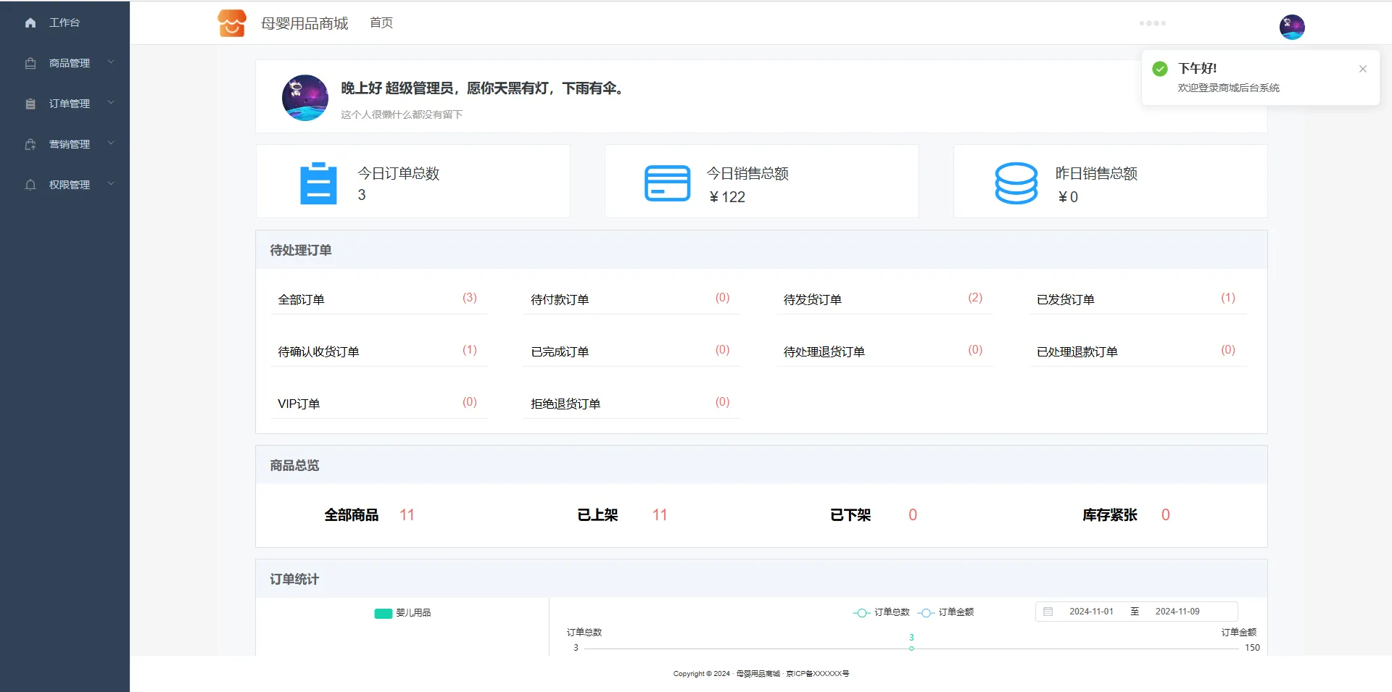
Task: Open the 待发货订单 link
Action: pos(812,299)
